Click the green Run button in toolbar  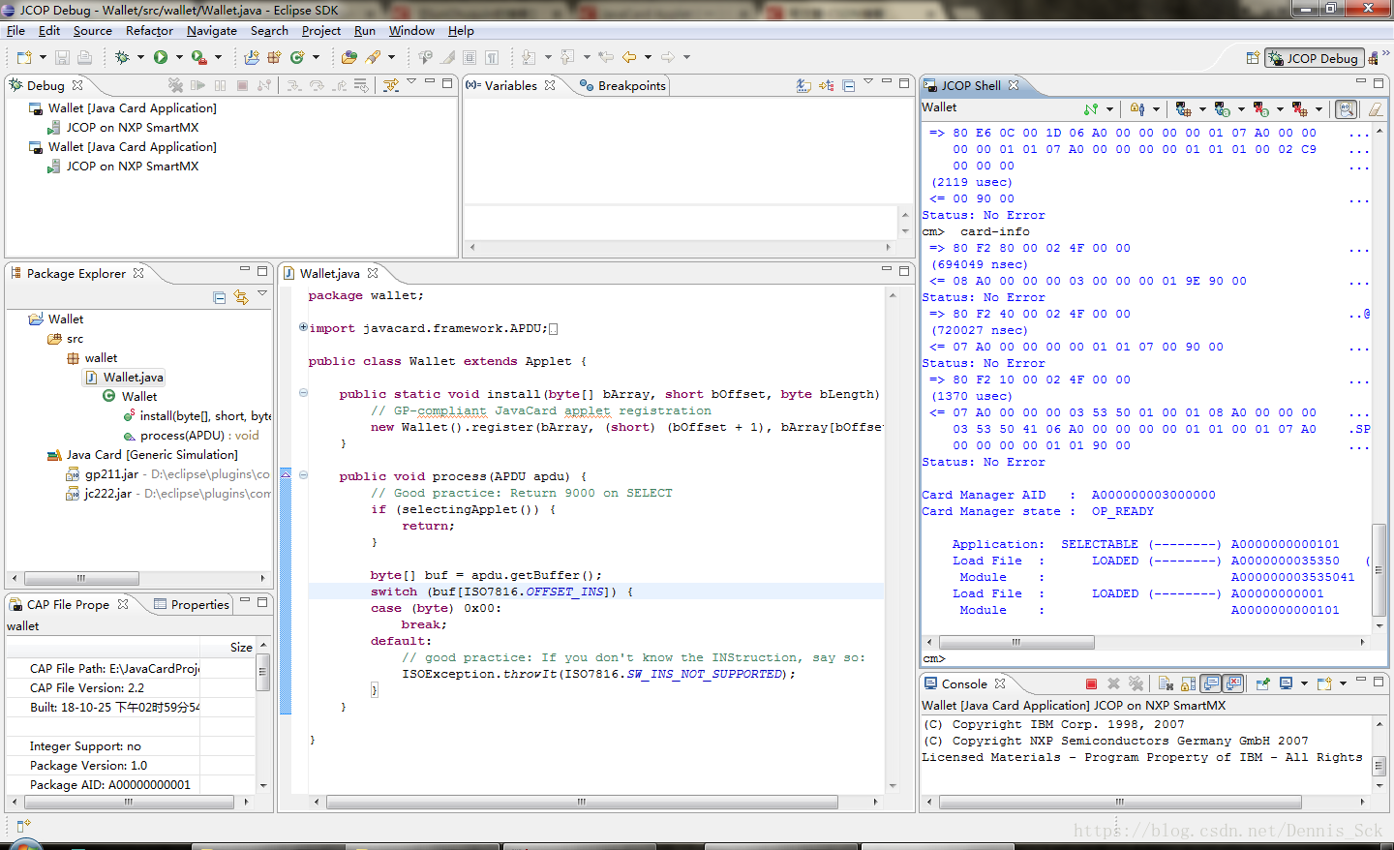[161, 58]
